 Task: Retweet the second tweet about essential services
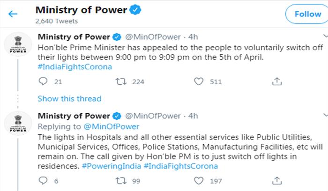click(x=121, y=180)
